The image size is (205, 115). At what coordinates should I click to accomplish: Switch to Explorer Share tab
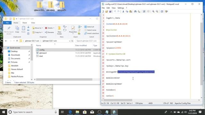click(25, 23)
